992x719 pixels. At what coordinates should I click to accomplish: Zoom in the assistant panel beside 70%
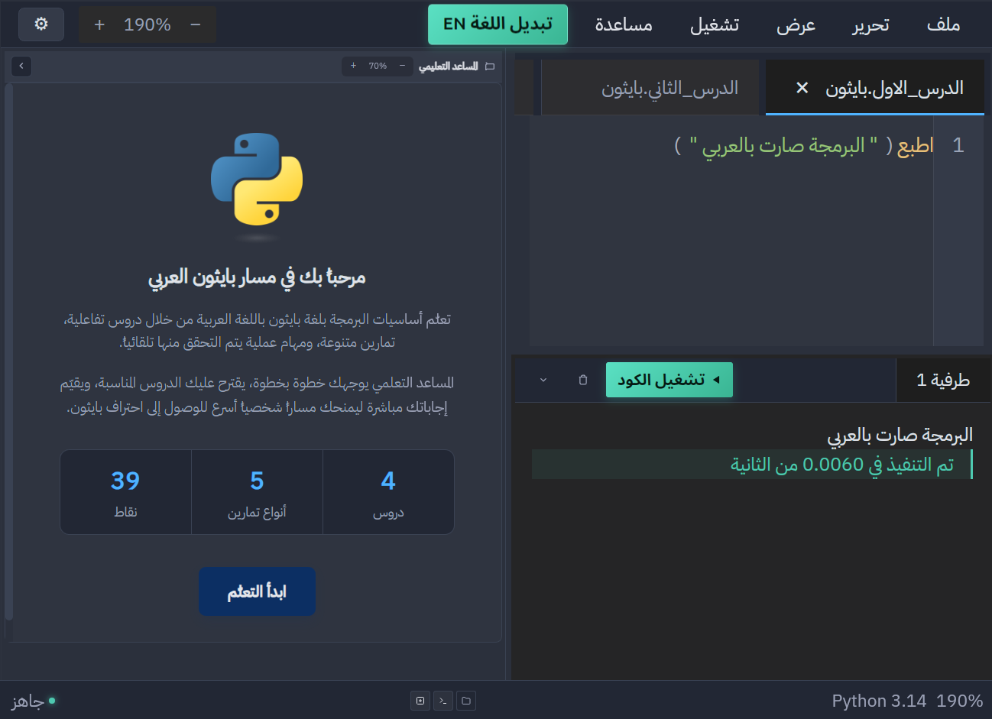tap(353, 66)
